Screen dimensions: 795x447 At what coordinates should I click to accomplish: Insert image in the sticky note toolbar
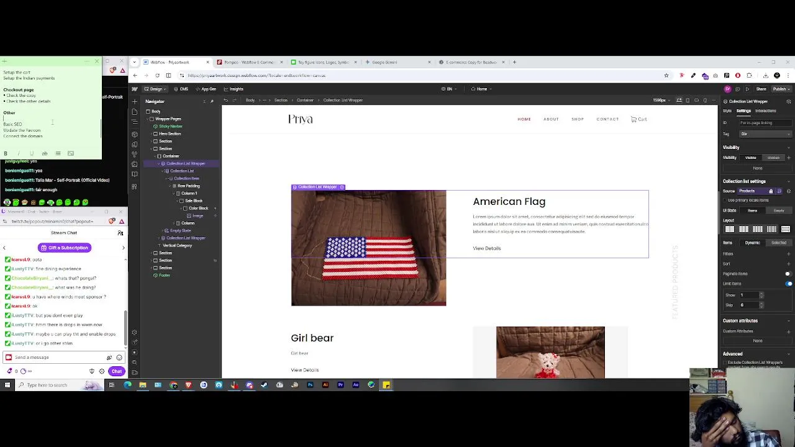(x=71, y=153)
